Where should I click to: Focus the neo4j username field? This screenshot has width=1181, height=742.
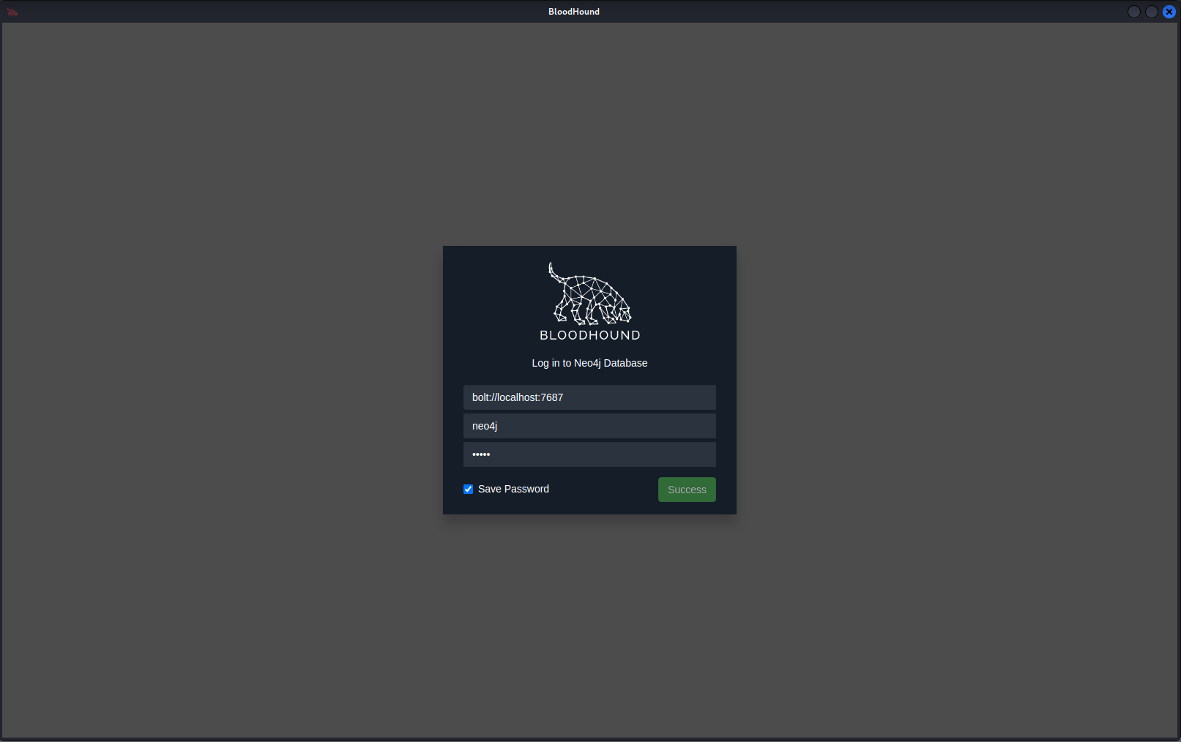click(589, 426)
